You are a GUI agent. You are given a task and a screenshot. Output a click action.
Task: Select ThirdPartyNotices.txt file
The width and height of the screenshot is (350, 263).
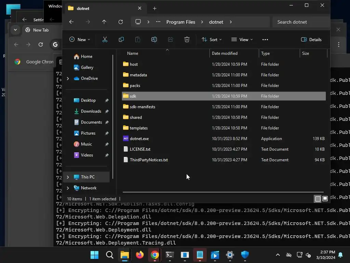pos(224,160)
